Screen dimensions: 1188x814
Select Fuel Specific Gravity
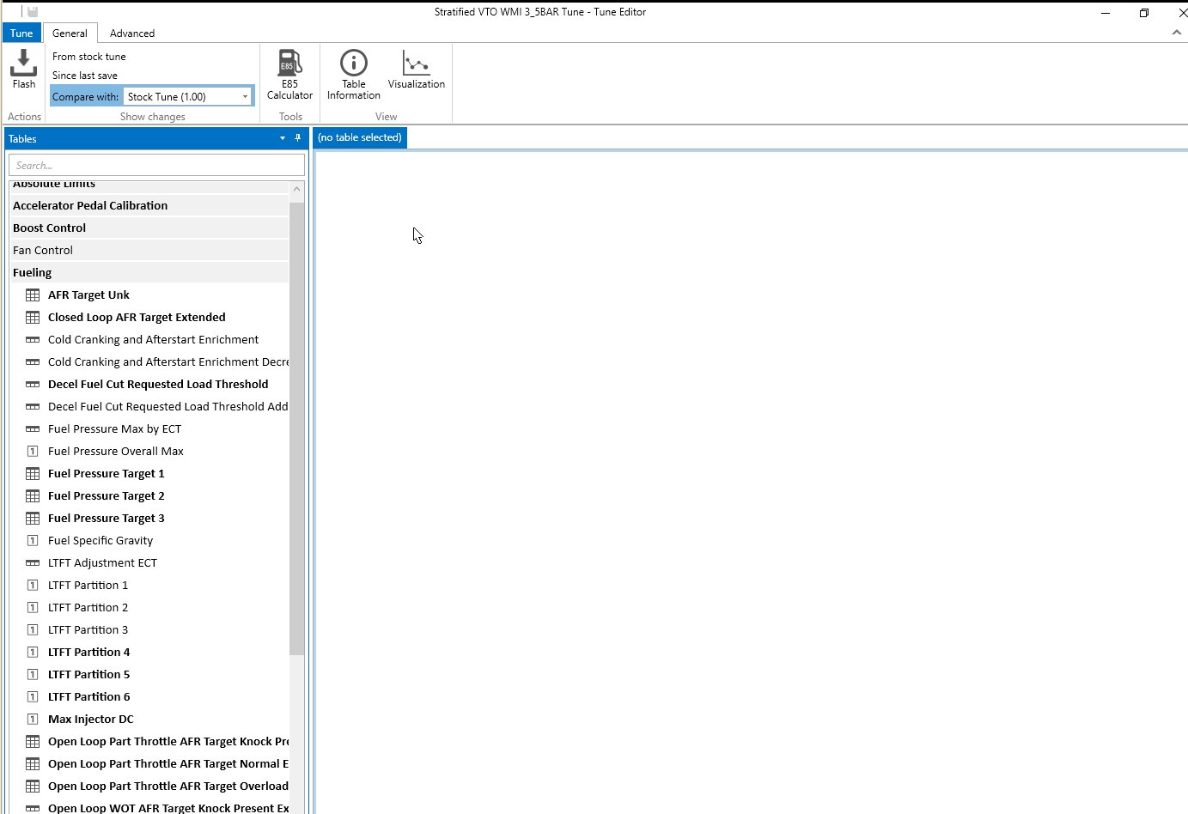[101, 540]
